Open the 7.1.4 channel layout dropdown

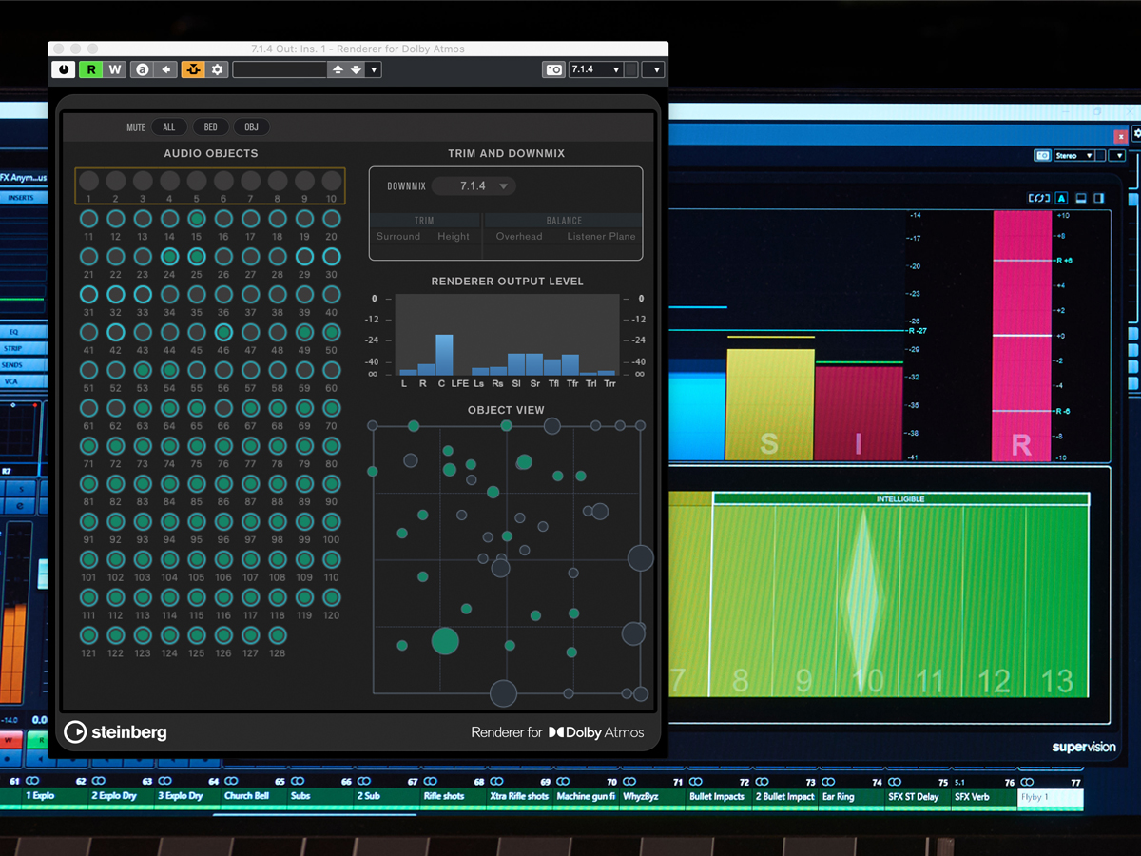coord(595,69)
